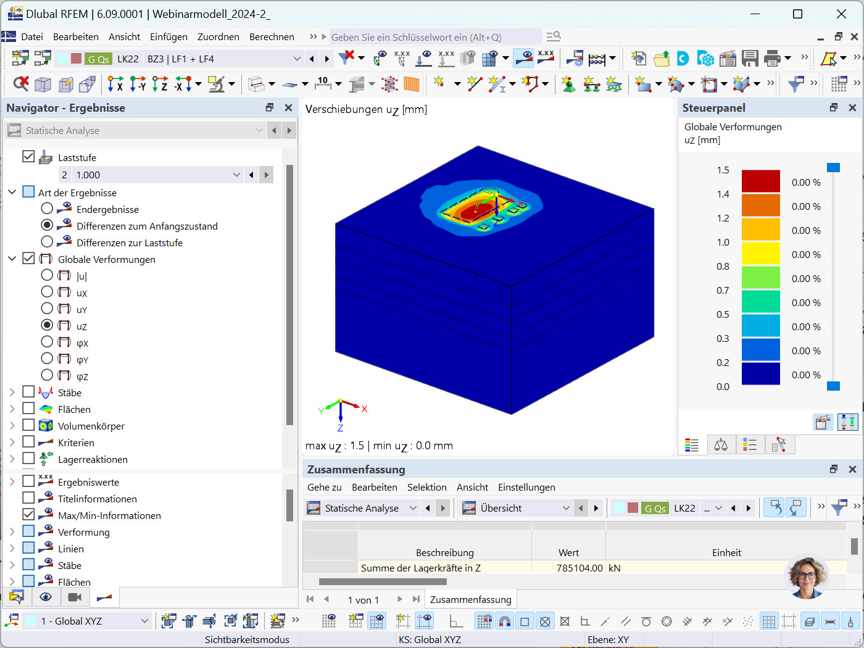Viewport: 864px width, 648px height.
Task: Expand the Lagerreaktionen tree entry
Action: 11,459
